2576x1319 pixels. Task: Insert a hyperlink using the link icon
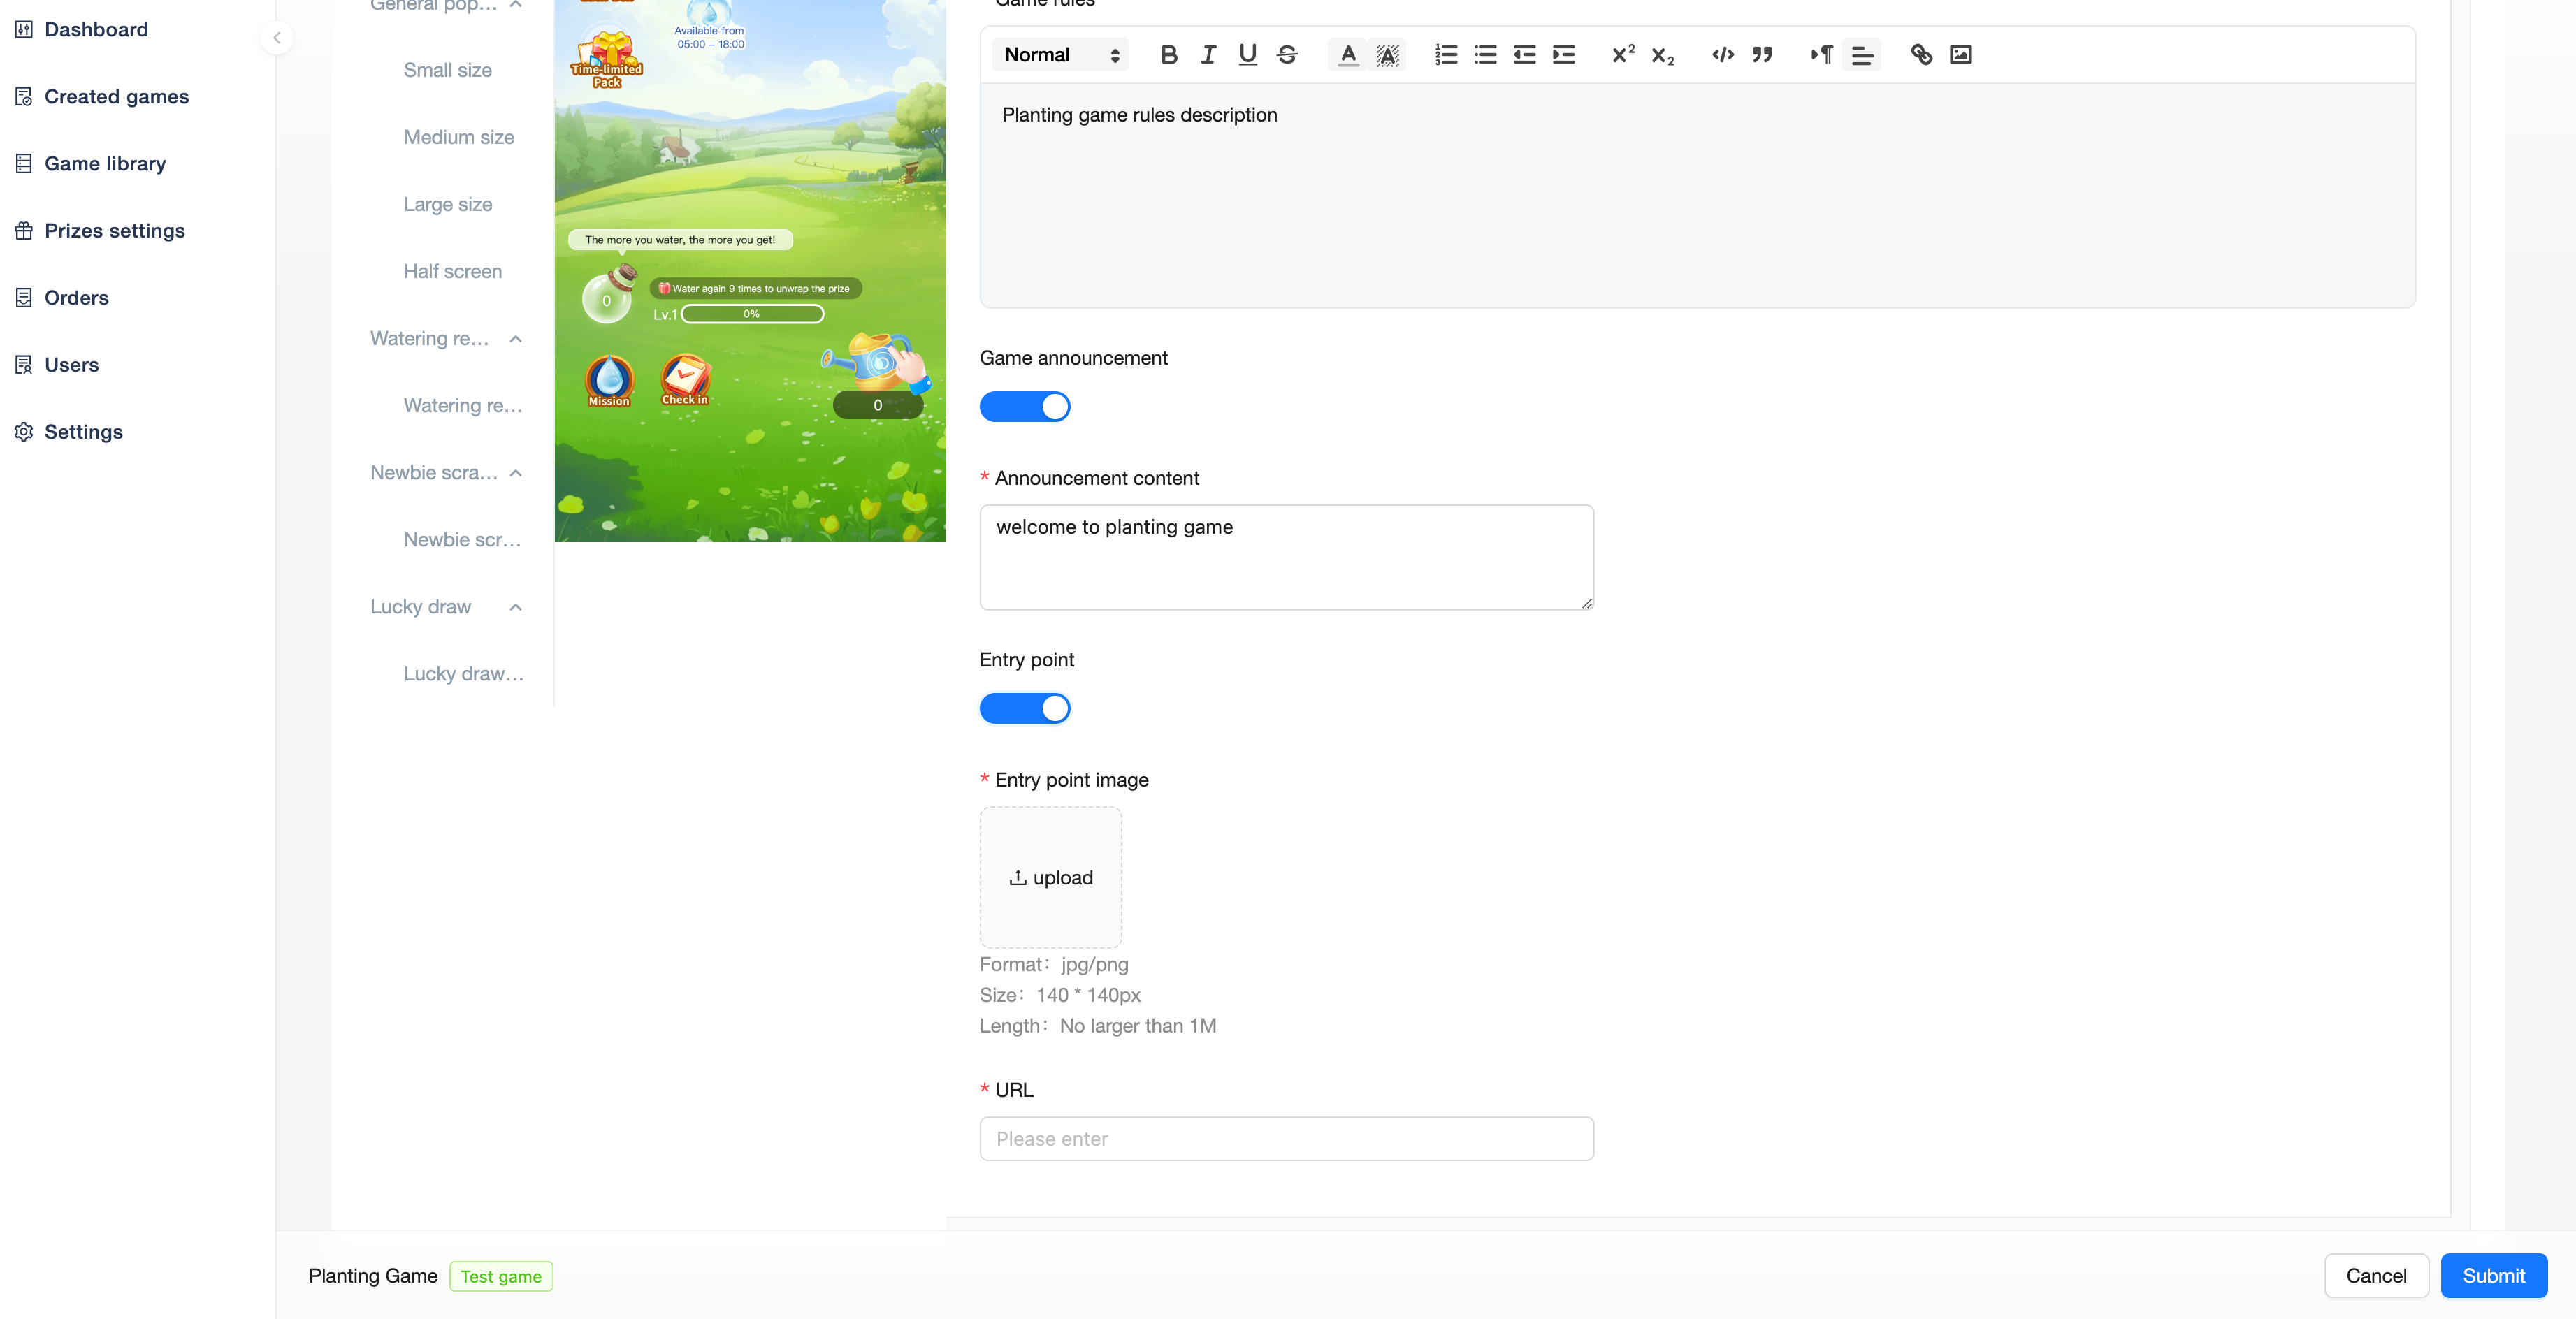coord(1921,55)
